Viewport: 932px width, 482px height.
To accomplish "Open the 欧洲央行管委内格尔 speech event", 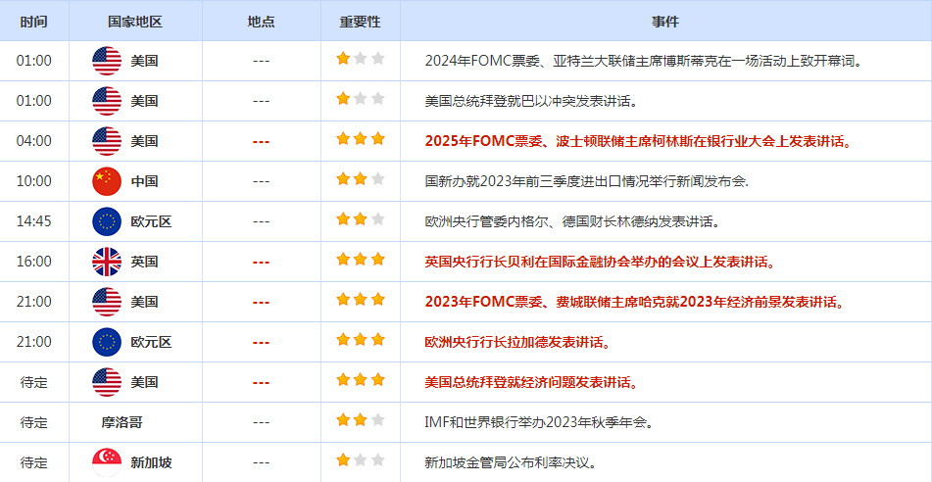I will (x=573, y=221).
